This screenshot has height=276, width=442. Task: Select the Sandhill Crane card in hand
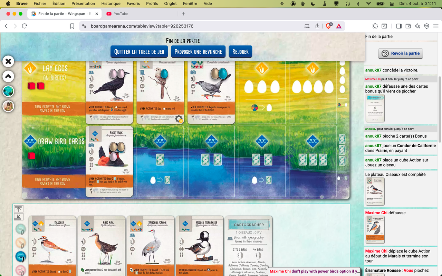pos(151,246)
